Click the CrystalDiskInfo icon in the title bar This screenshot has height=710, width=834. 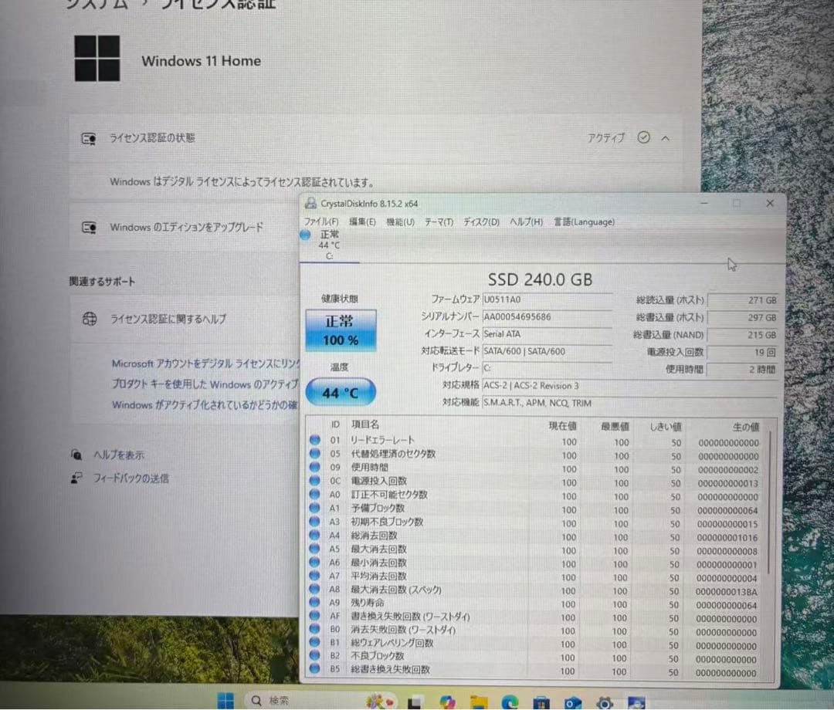click(x=311, y=203)
